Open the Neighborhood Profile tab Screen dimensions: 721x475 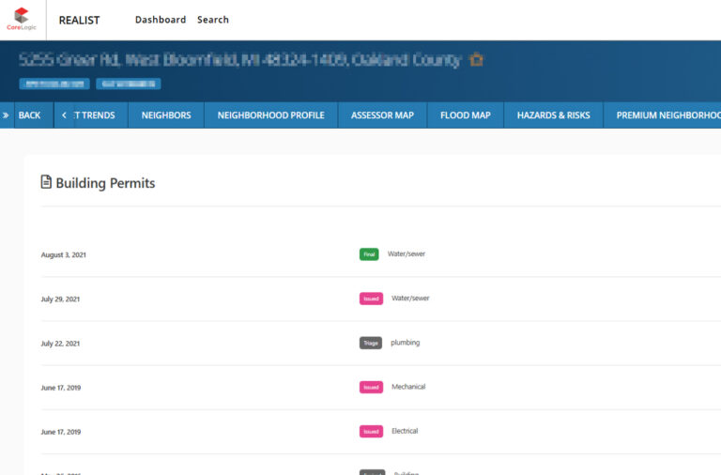(x=270, y=115)
